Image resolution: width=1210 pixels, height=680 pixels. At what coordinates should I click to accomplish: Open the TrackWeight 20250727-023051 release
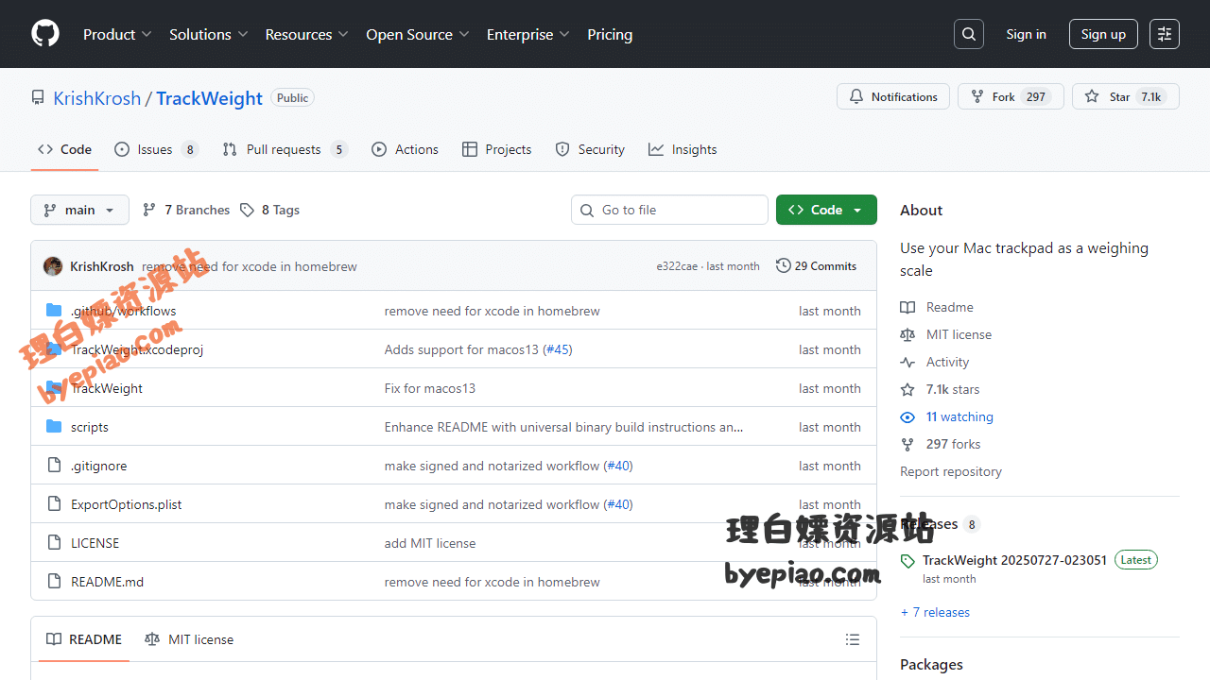coord(1014,560)
